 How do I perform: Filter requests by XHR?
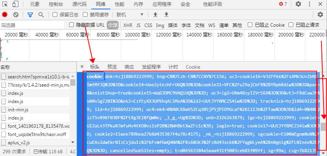128,25
